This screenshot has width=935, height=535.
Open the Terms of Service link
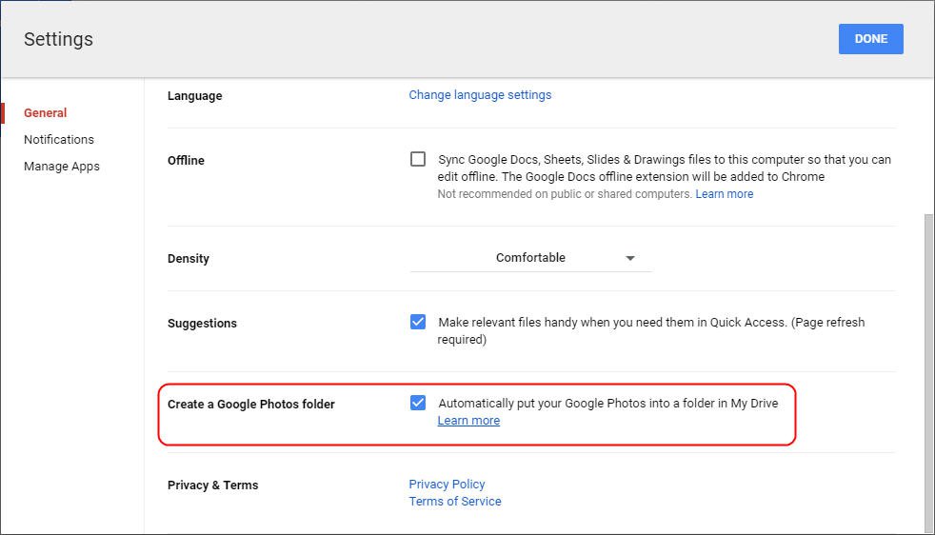point(455,501)
